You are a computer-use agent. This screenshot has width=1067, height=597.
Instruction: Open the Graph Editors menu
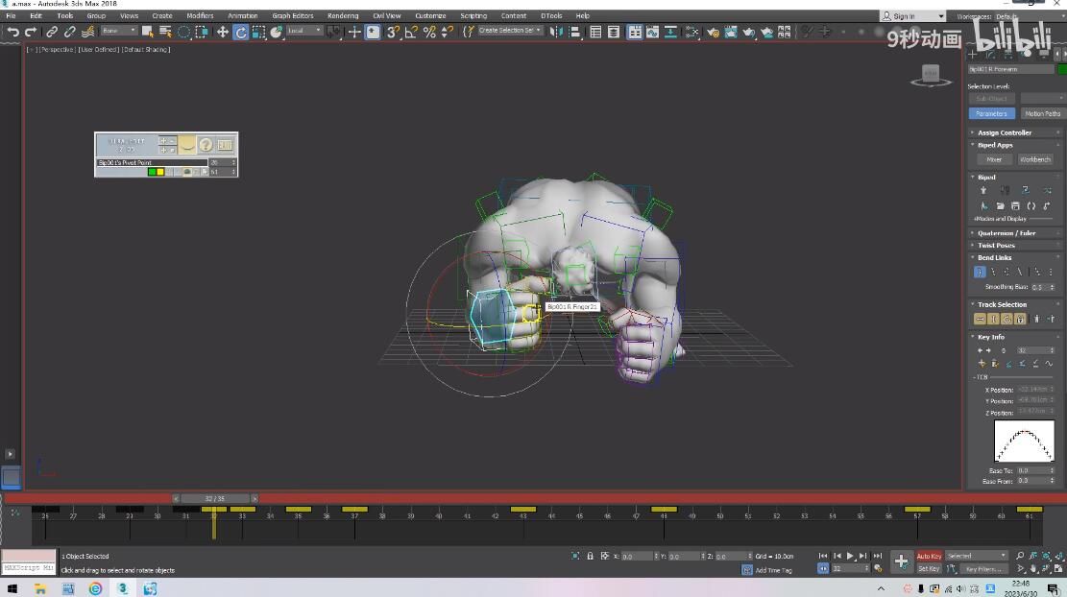click(293, 15)
